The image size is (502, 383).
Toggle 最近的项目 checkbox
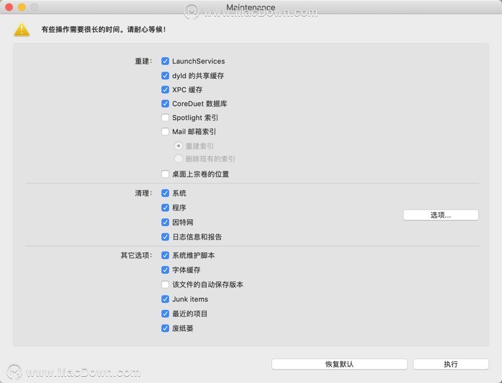(165, 314)
